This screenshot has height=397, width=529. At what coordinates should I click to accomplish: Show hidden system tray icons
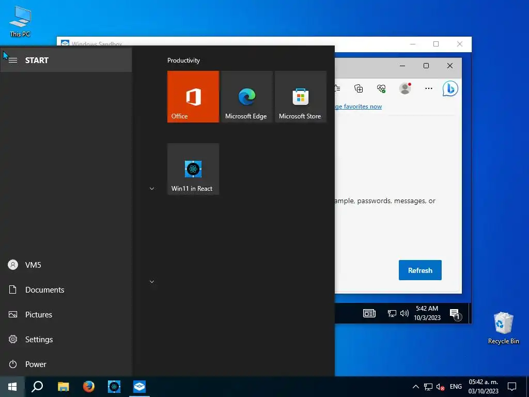click(416, 387)
